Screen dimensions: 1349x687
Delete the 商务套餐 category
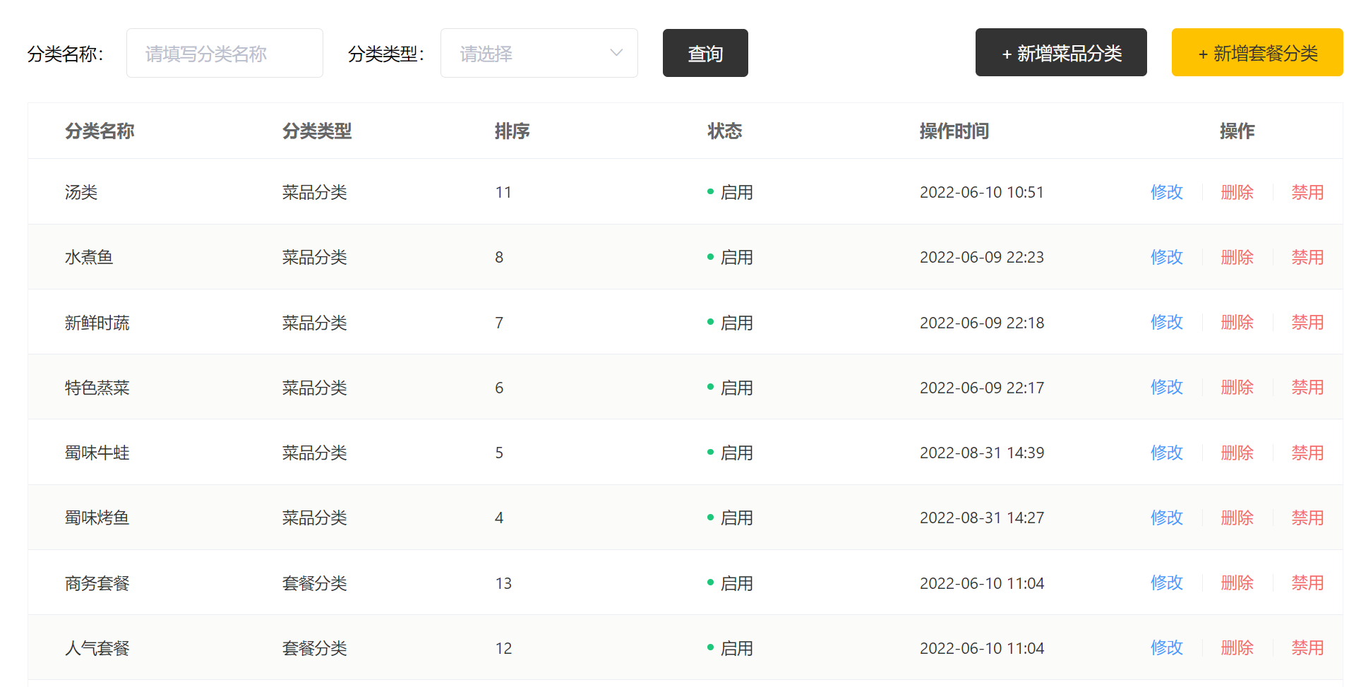pos(1237,583)
